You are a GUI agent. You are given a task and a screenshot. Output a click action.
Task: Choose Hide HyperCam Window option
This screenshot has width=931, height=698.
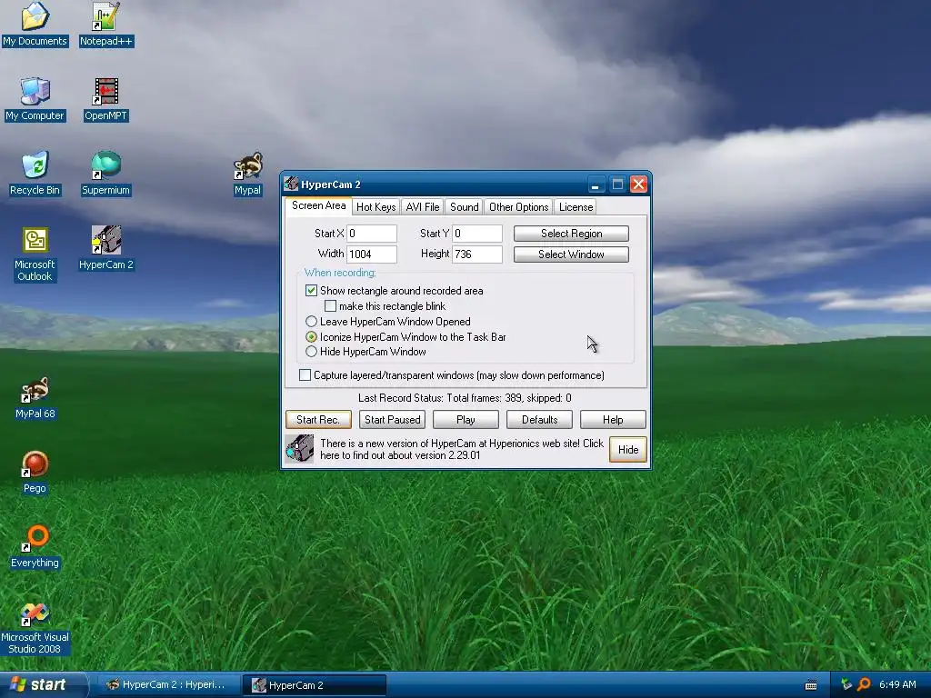tap(311, 352)
